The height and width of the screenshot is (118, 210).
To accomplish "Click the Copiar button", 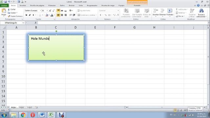I will tap(12, 13).
